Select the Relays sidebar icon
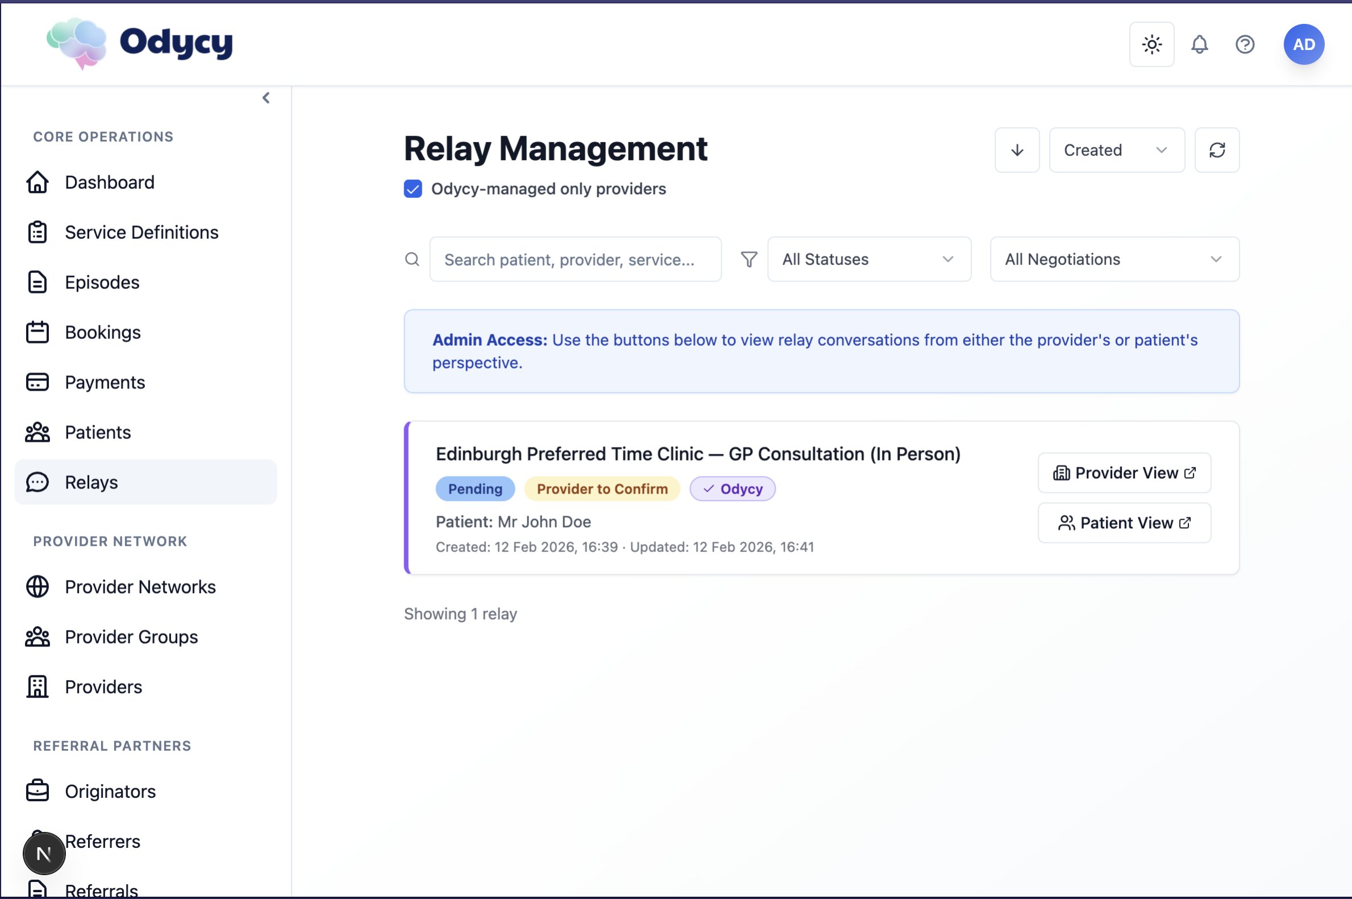This screenshot has height=899, width=1352. pos(38,482)
